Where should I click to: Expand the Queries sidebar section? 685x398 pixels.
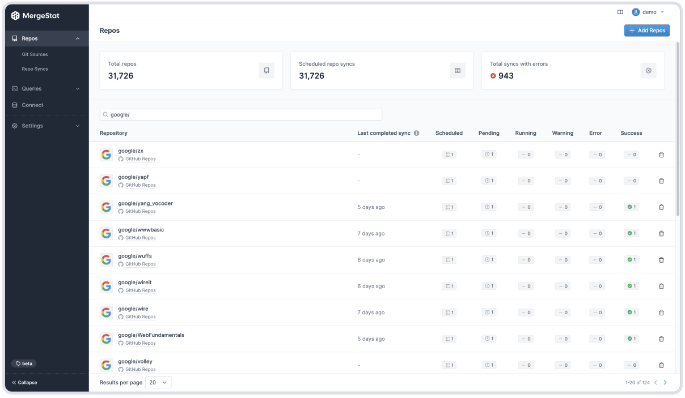pyautogui.click(x=78, y=88)
